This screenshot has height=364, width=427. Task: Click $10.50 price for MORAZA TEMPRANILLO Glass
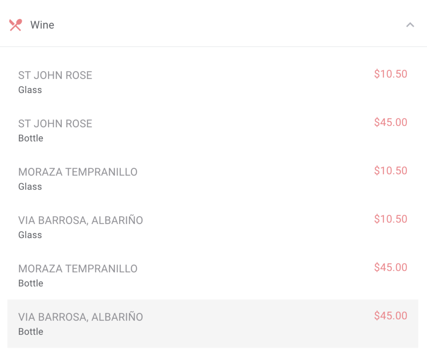390,171
